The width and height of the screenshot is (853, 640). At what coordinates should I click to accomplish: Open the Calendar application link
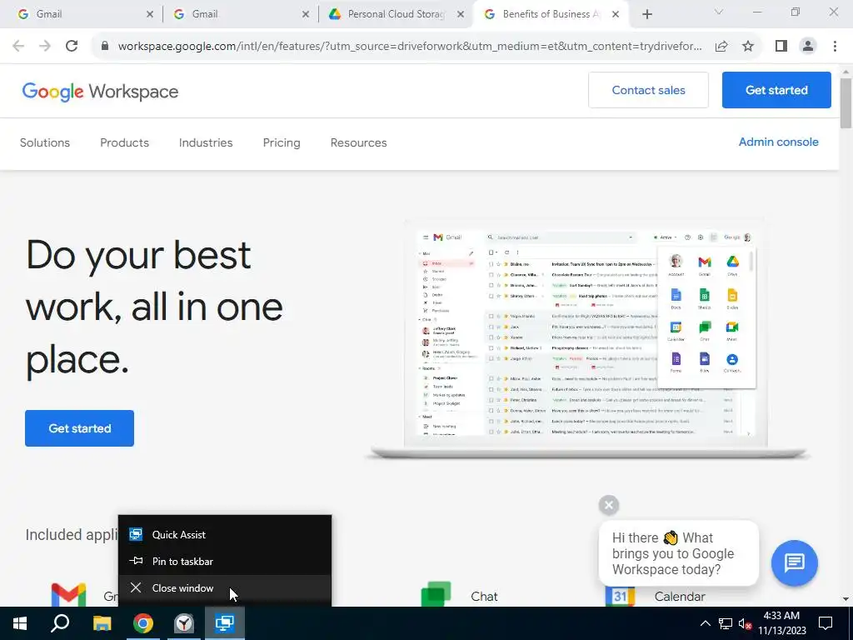(680, 597)
